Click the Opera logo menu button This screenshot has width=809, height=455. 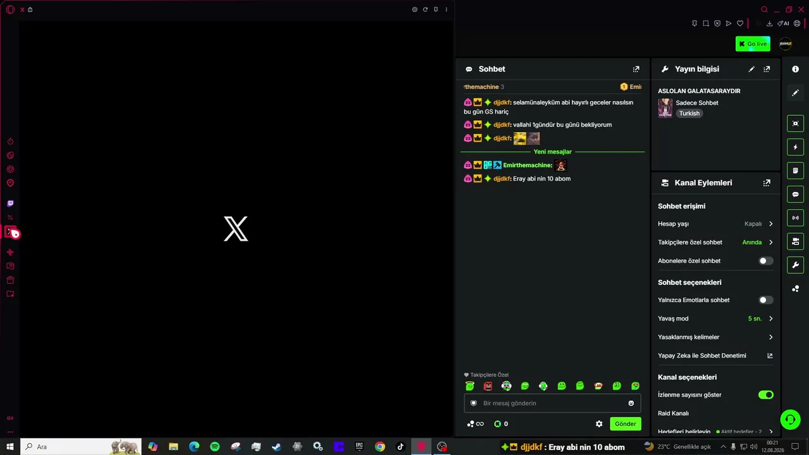coord(10,9)
